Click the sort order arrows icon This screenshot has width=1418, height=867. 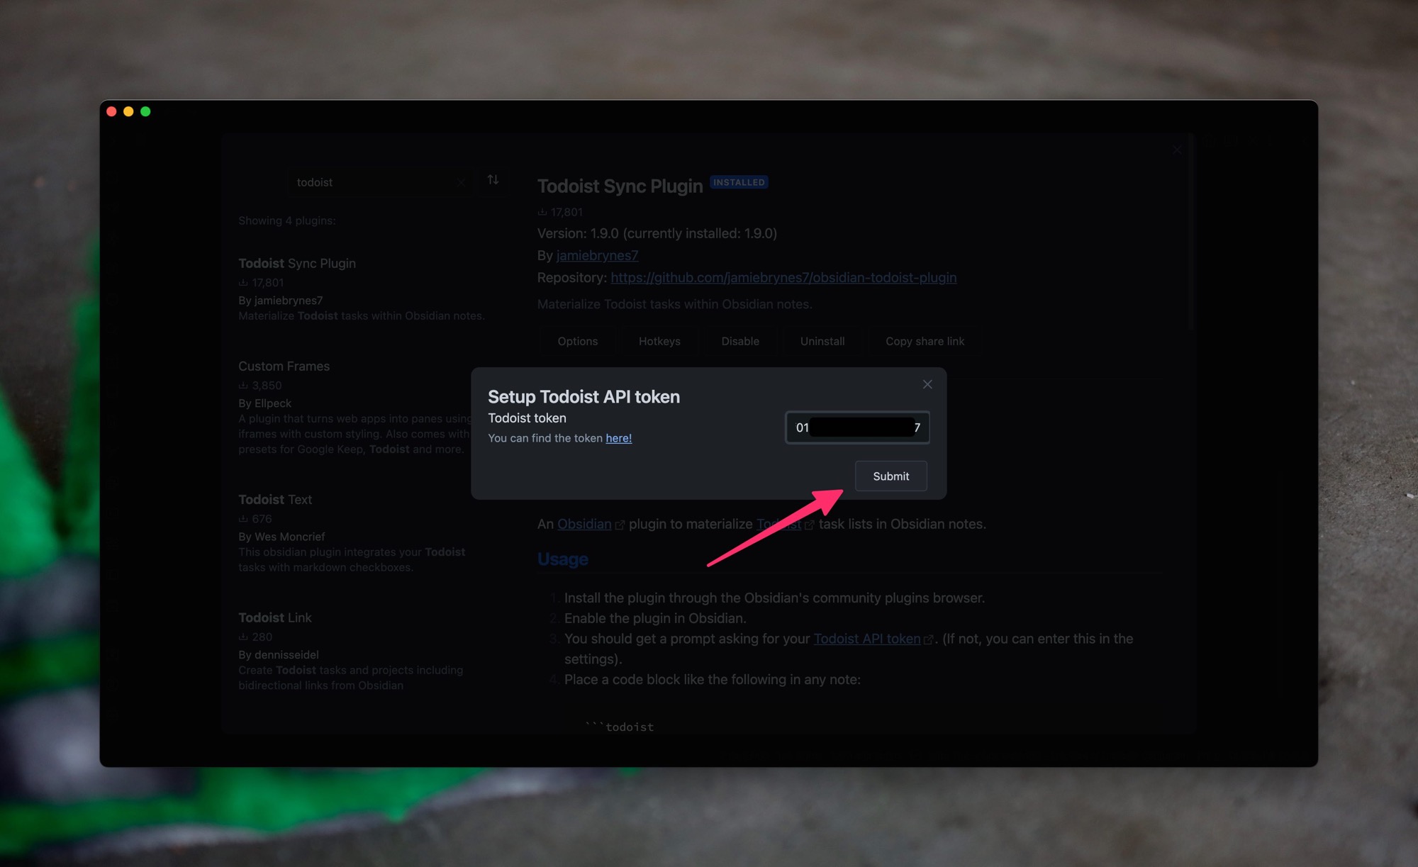(493, 180)
